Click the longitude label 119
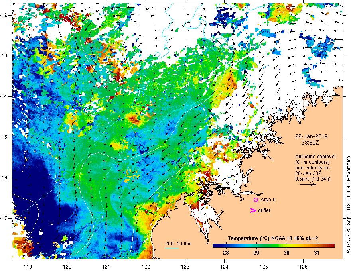 (28, 267)
